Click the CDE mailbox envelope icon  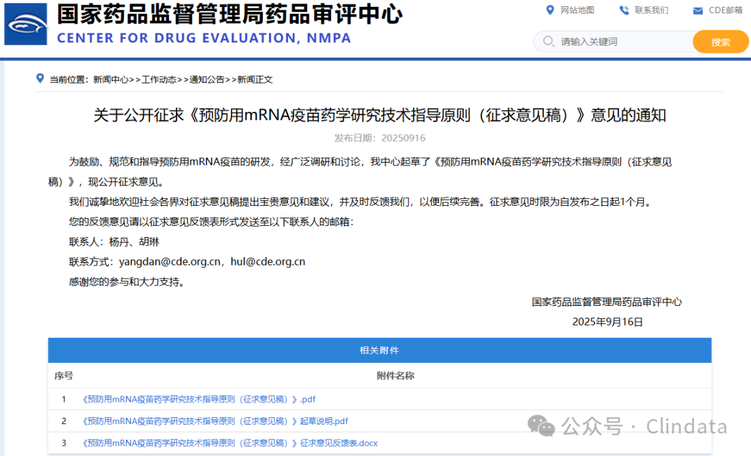click(x=698, y=11)
